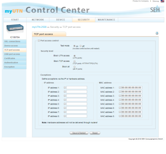Set Test mode to off
The image size is (166, 154).
81,46
